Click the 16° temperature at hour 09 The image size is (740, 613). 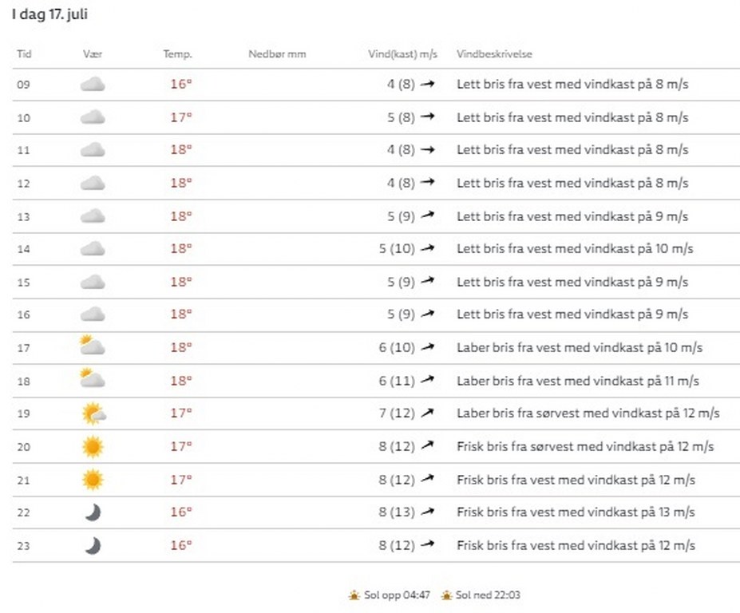[x=181, y=85]
